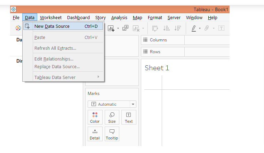The width and height of the screenshot is (264, 153).
Task: Click the Tooltip button in Marks card
Action: [112, 134]
